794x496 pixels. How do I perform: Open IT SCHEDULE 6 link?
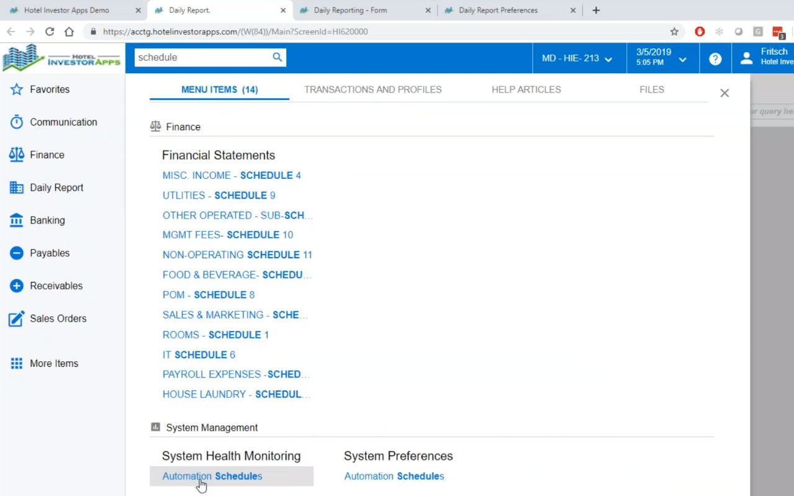(x=199, y=354)
